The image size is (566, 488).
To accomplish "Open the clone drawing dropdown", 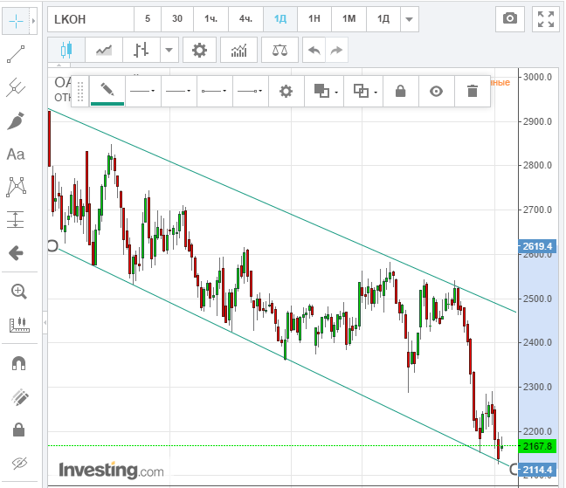I will point(363,92).
